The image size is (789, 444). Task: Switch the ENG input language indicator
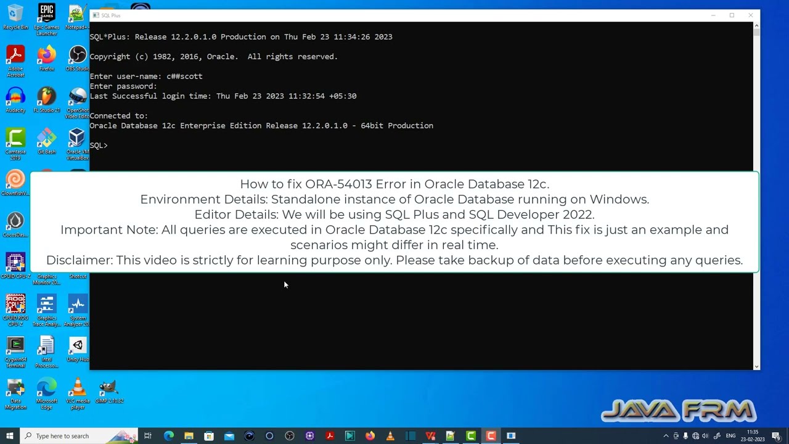[x=730, y=436]
